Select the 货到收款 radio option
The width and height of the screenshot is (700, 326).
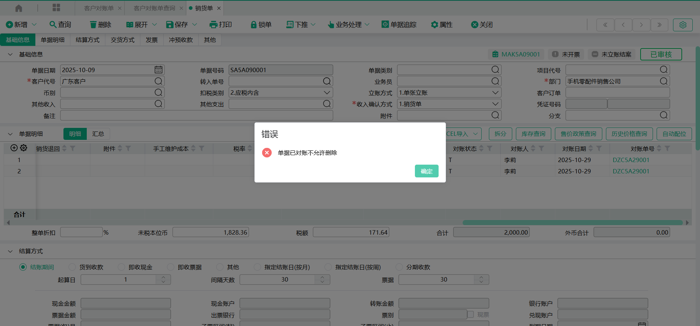tap(72, 267)
